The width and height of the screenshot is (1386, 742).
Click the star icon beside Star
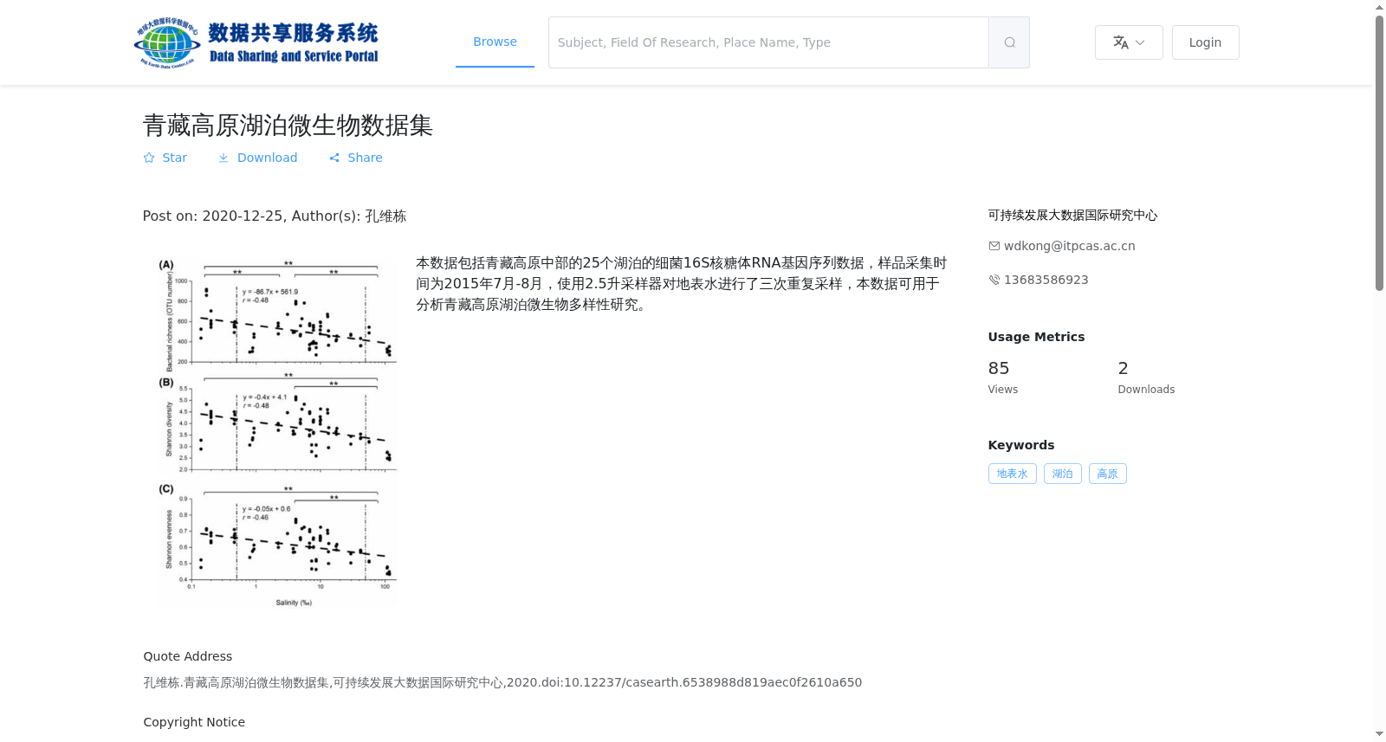point(149,158)
